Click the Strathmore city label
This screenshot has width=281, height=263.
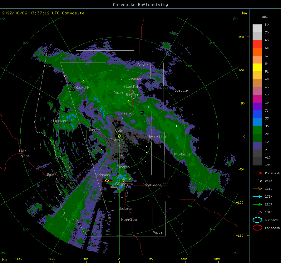click(152, 185)
